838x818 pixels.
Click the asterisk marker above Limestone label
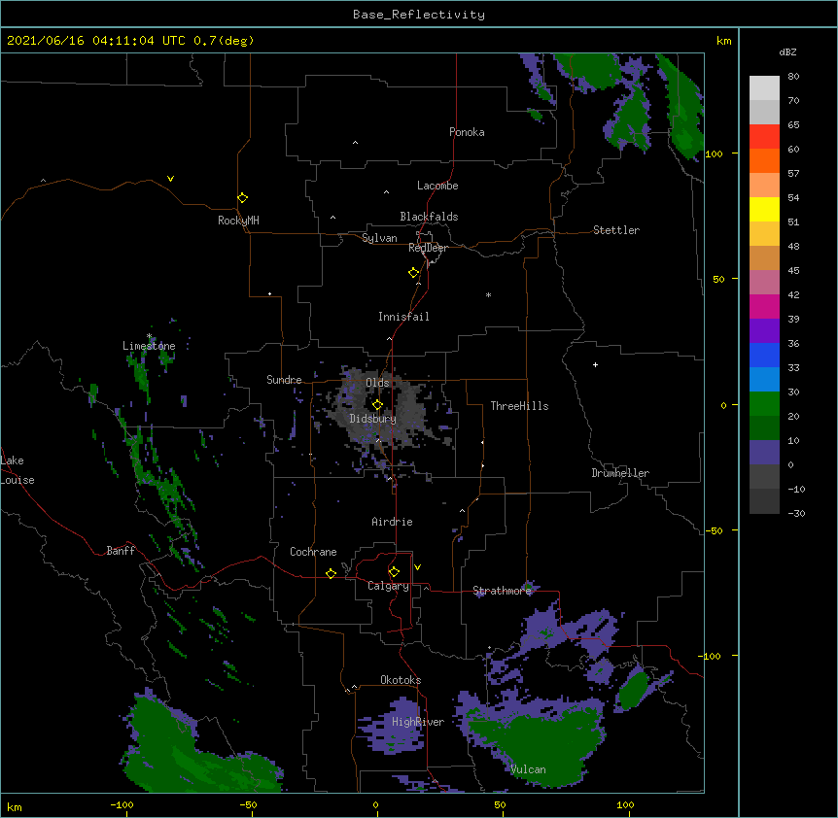tap(149, 336)
